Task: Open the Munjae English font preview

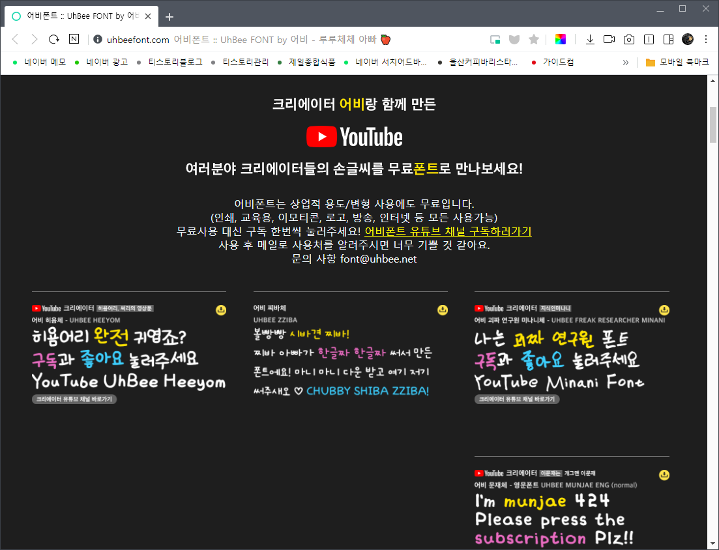Action: tap(555, 520)
